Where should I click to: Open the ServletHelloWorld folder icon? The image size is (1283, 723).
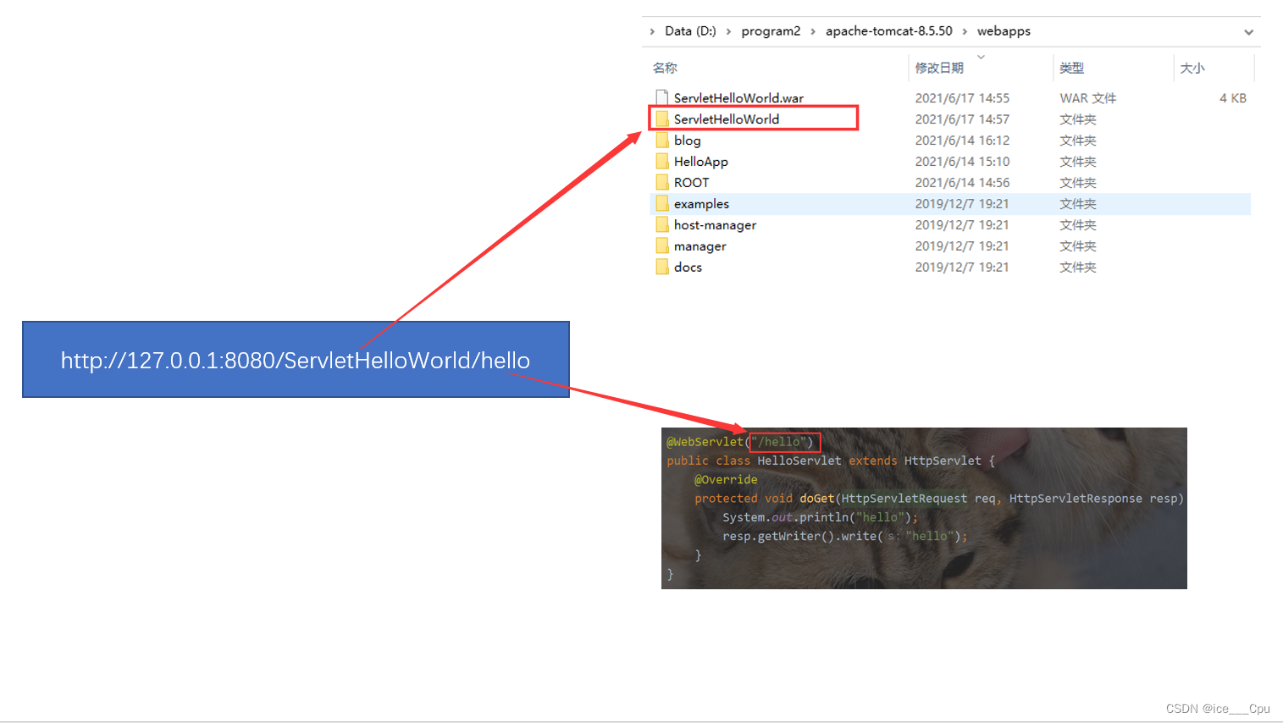pyautogui.click(x=662, y=119)
